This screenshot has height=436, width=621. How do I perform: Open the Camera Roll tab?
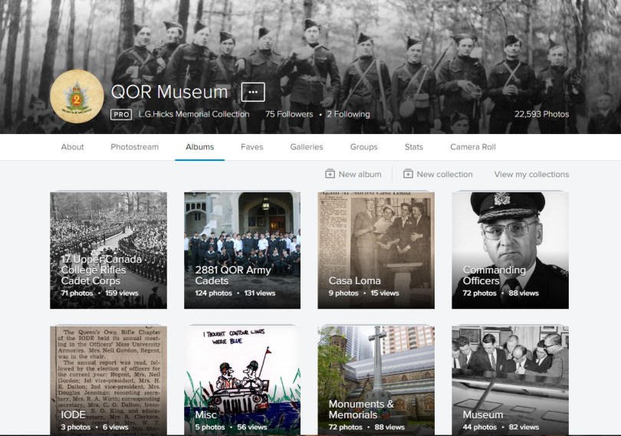(x=473, y=147)
